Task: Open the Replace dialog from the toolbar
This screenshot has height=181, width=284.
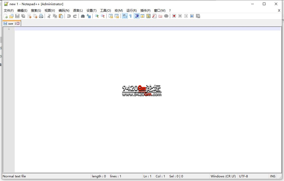Action: (89, 16)
